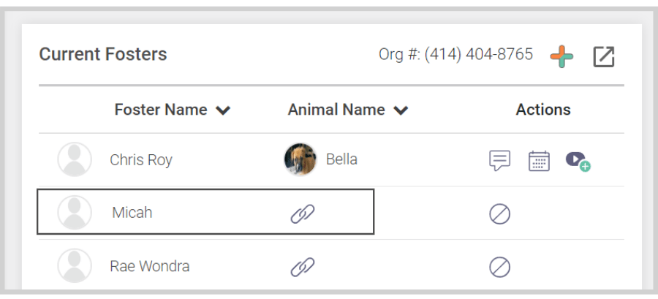Screen dimensions: 658x299
Task: Open calendar schedule icon for Bella
Action: [539, 161]
